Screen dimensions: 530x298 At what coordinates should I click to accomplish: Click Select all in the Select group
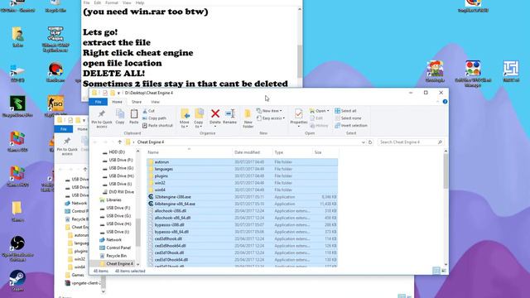click(x=345, y=111)
